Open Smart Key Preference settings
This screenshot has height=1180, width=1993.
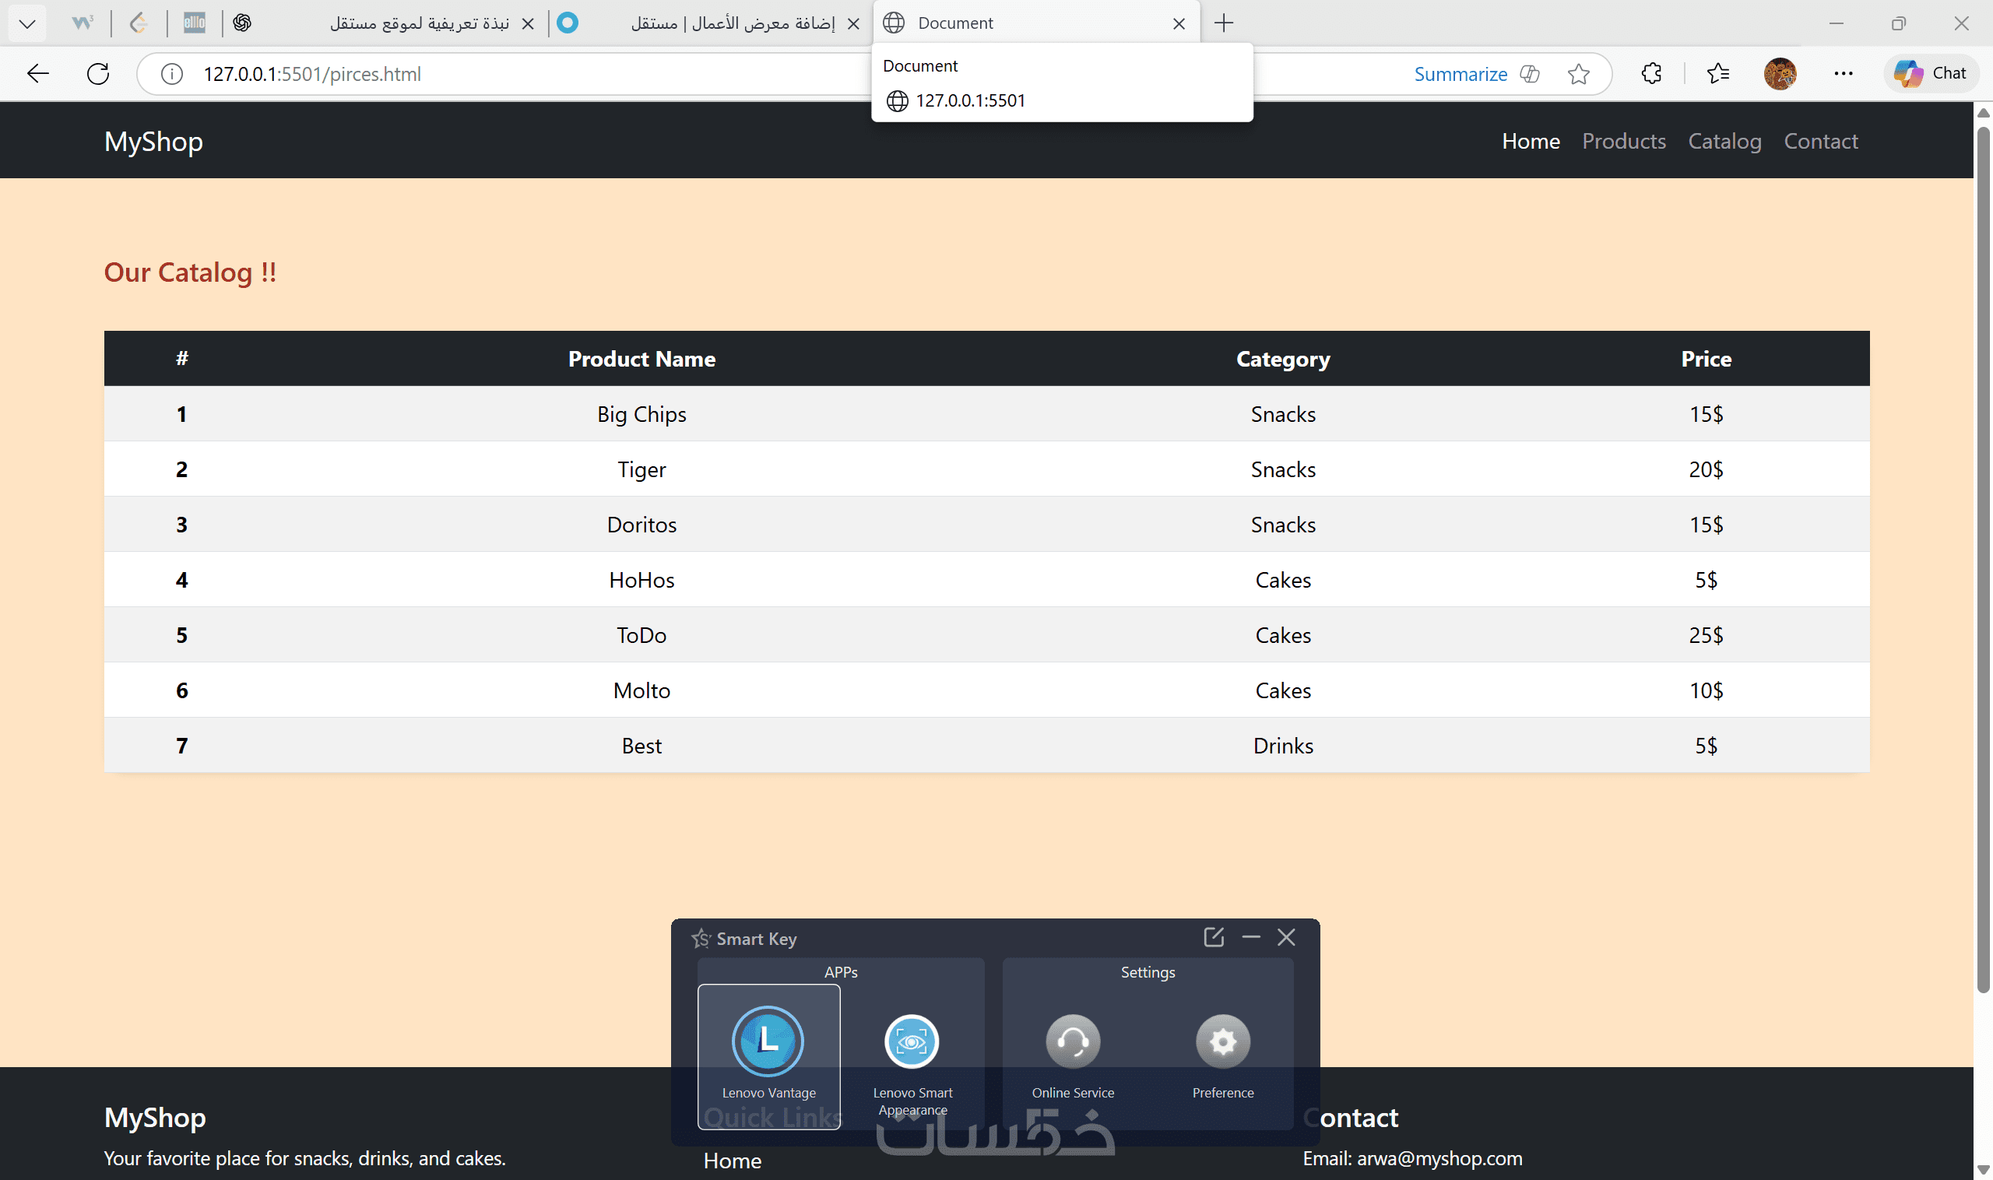point(1222,1041)
